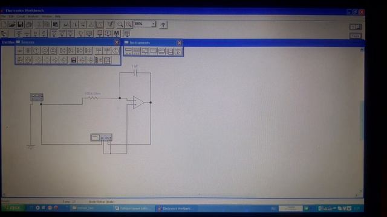The width and height of the screenshot is (387, 217).
Task: Open the Logic Gates parts bin
Action: coord(80,33)
